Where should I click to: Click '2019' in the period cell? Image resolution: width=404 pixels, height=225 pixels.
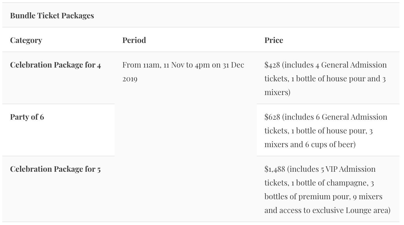tap(130, 79)
